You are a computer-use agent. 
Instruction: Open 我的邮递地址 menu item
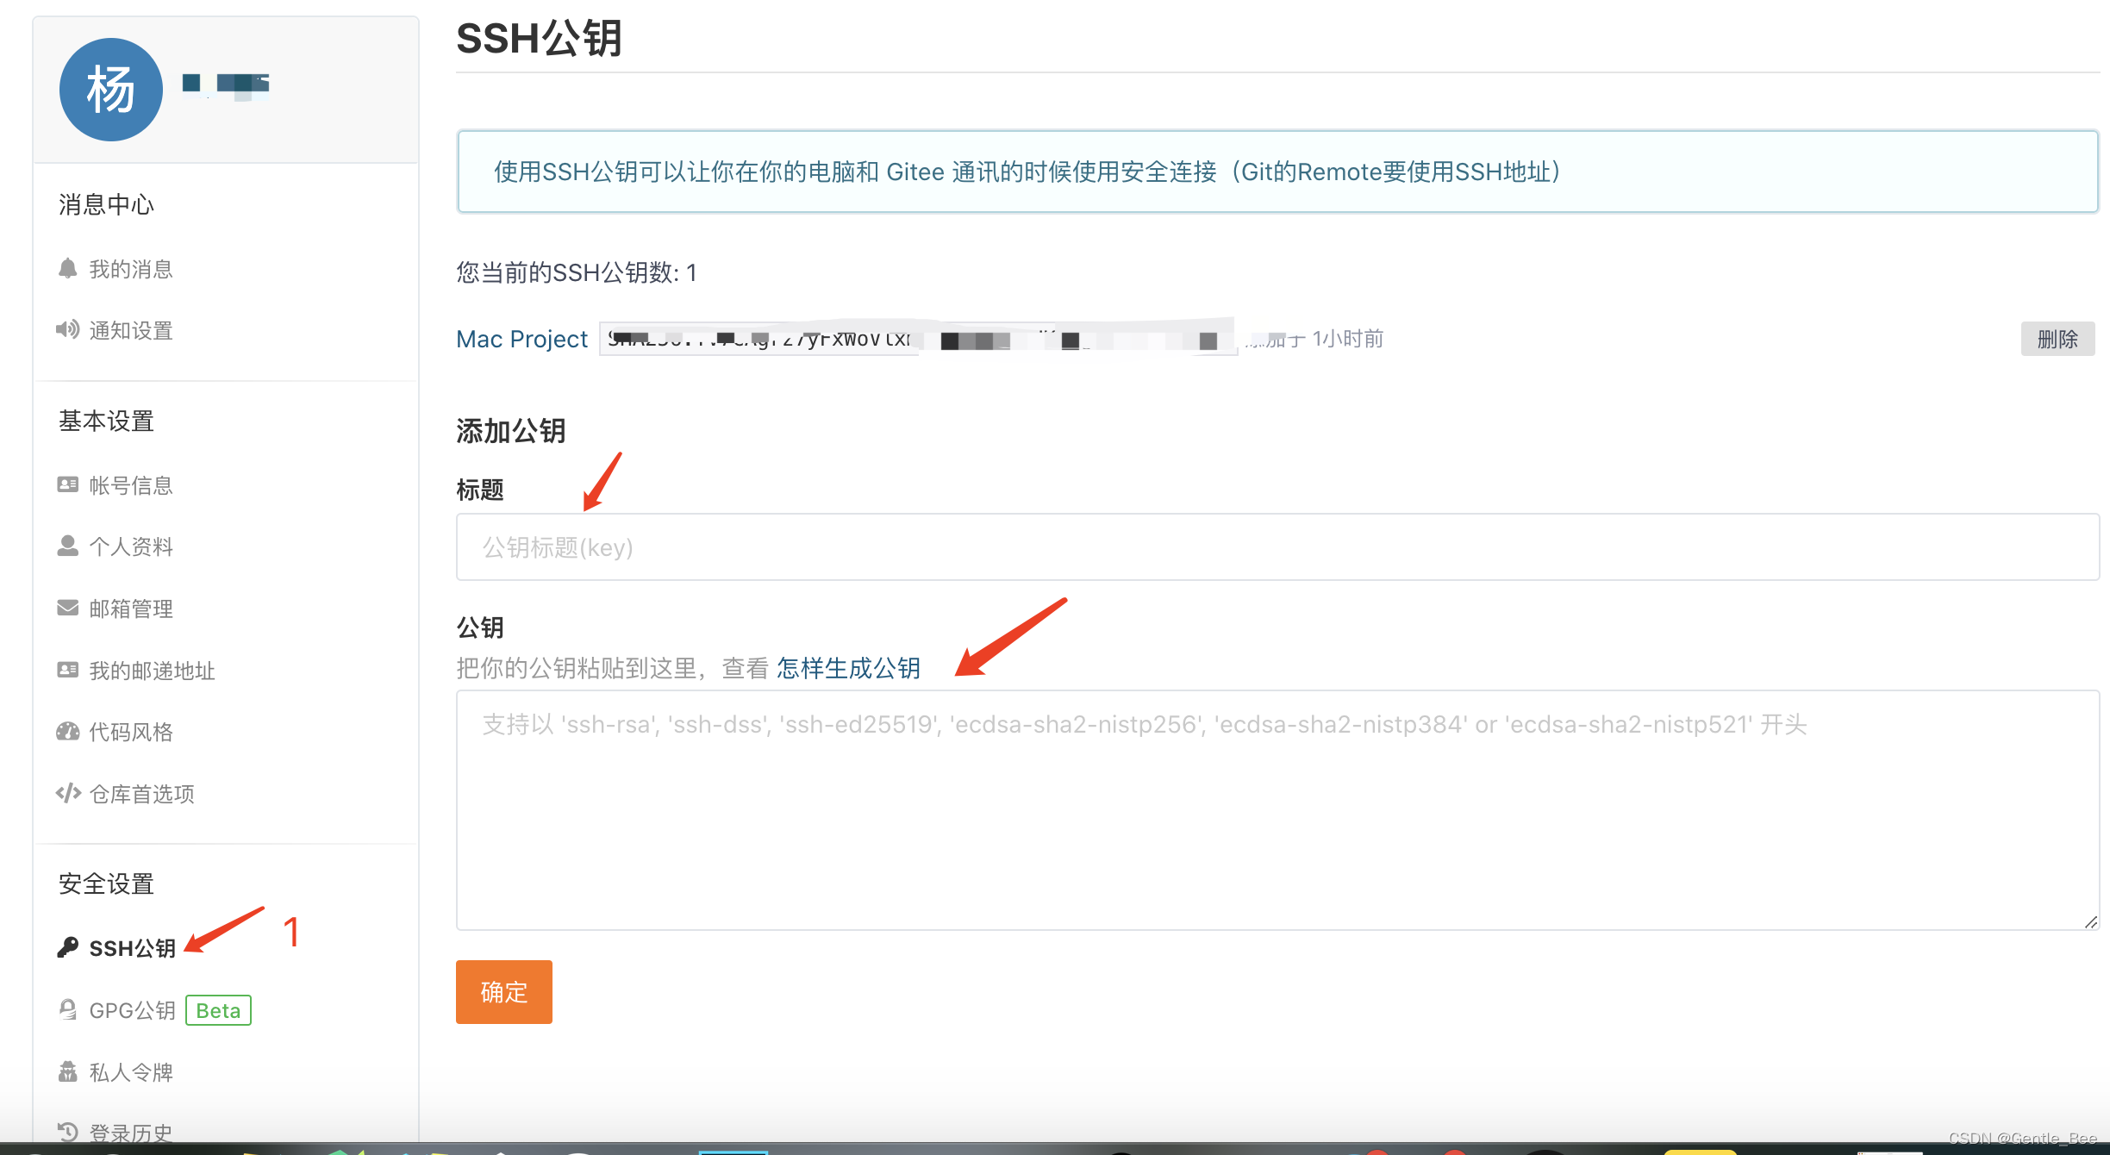[x=152, y=671]
